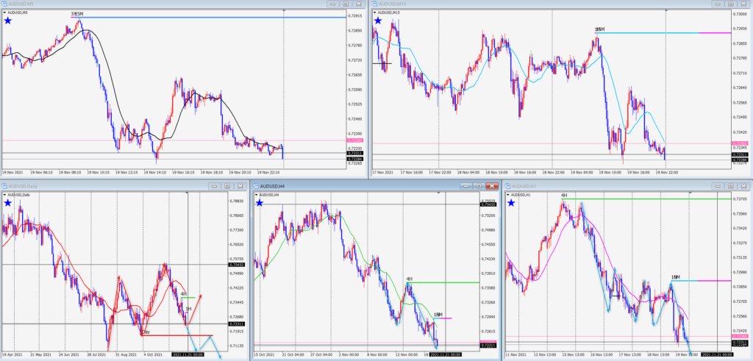Open the dropdown triangle beside AUDUSD,M5 label
753x361 pixels.
point(4,12)
